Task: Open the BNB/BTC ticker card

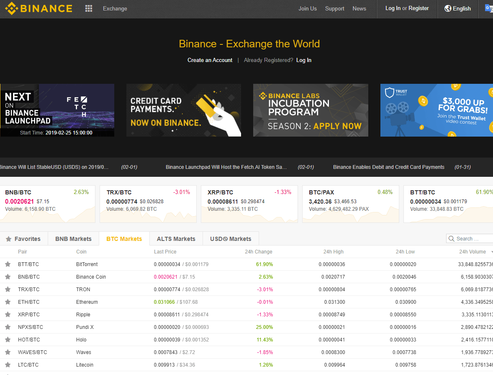Action: pyautogui.click(x=47, y=204)
